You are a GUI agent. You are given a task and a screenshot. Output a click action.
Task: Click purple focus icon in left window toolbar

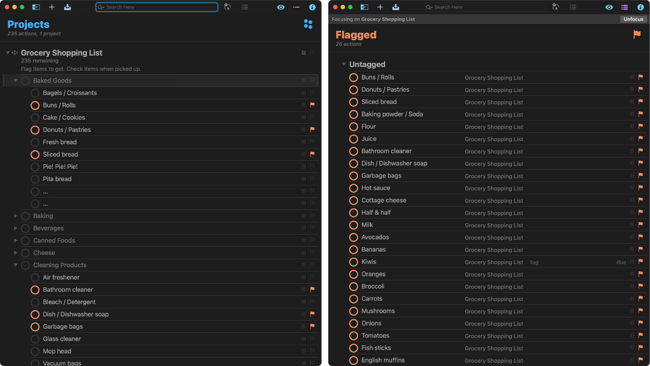(296, 7)
